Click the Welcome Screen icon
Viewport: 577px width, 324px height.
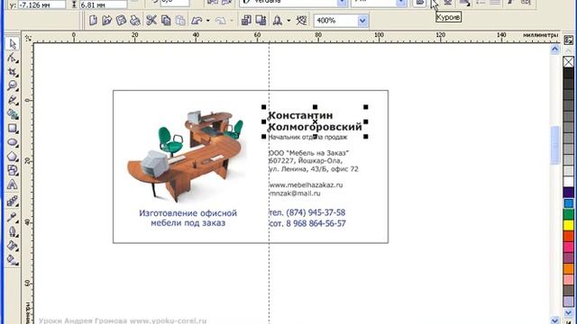pyautogui.click(x=301, y=21)
